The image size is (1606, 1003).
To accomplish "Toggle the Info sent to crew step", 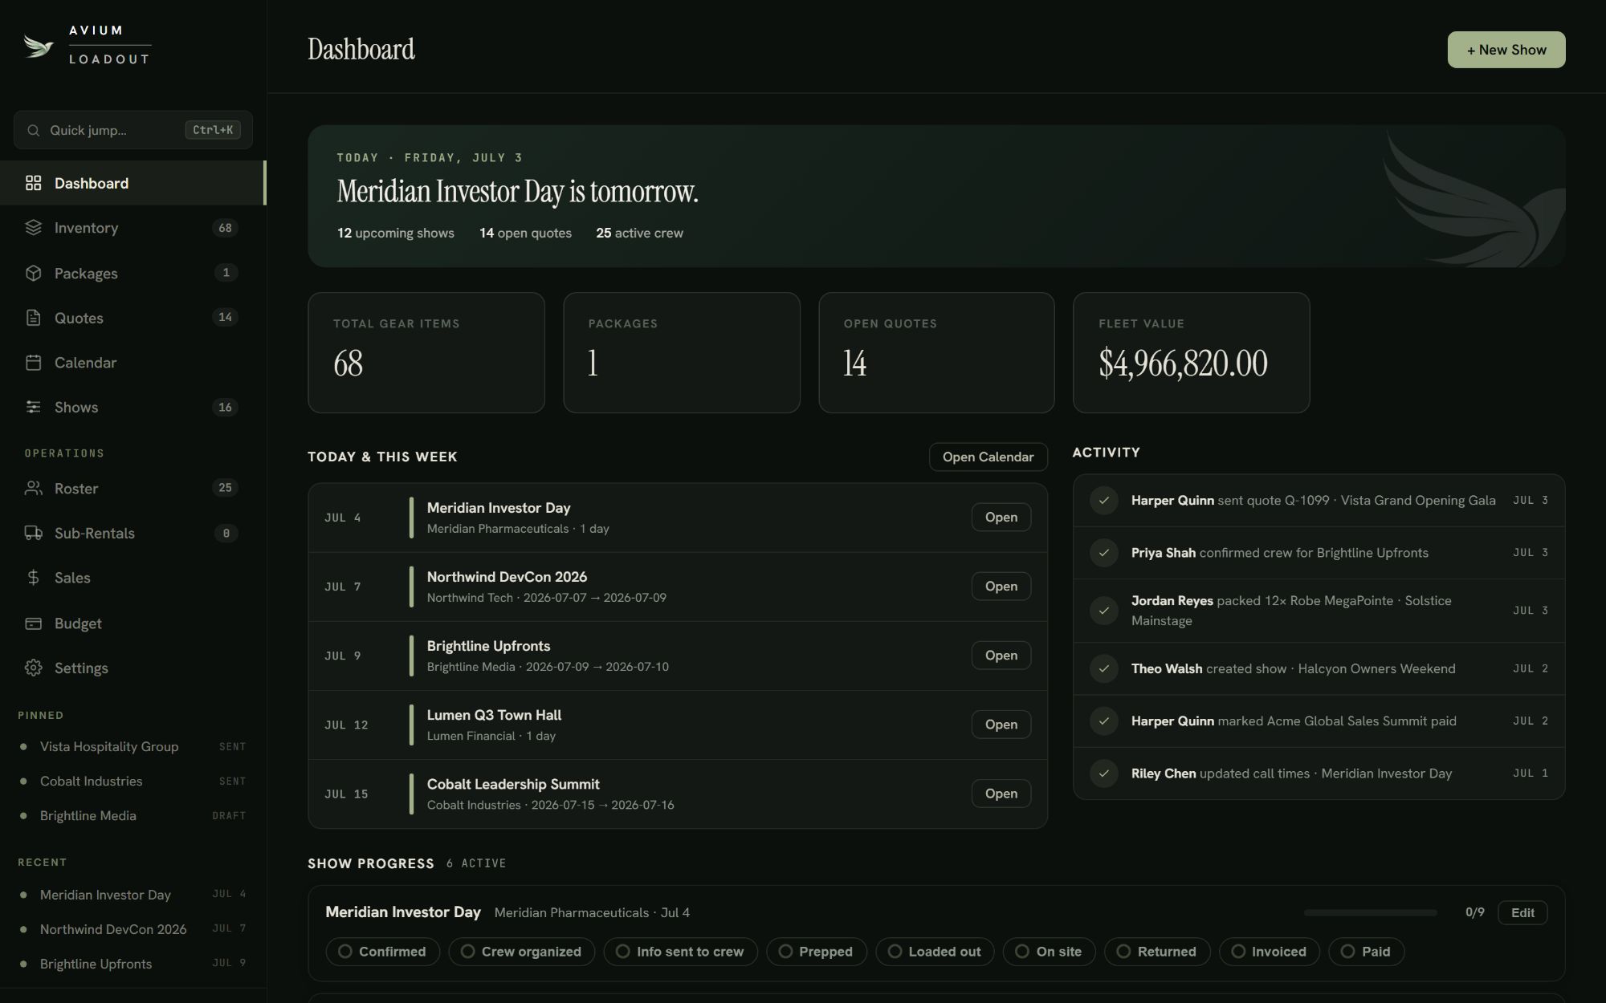I will [680, 952].
